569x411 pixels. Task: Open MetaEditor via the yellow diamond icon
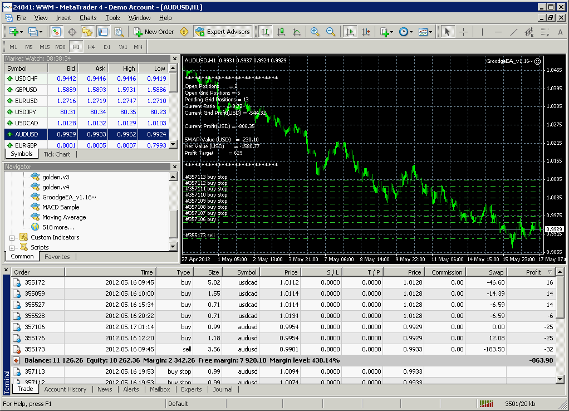pyautogui.click(x=184, y=32)
